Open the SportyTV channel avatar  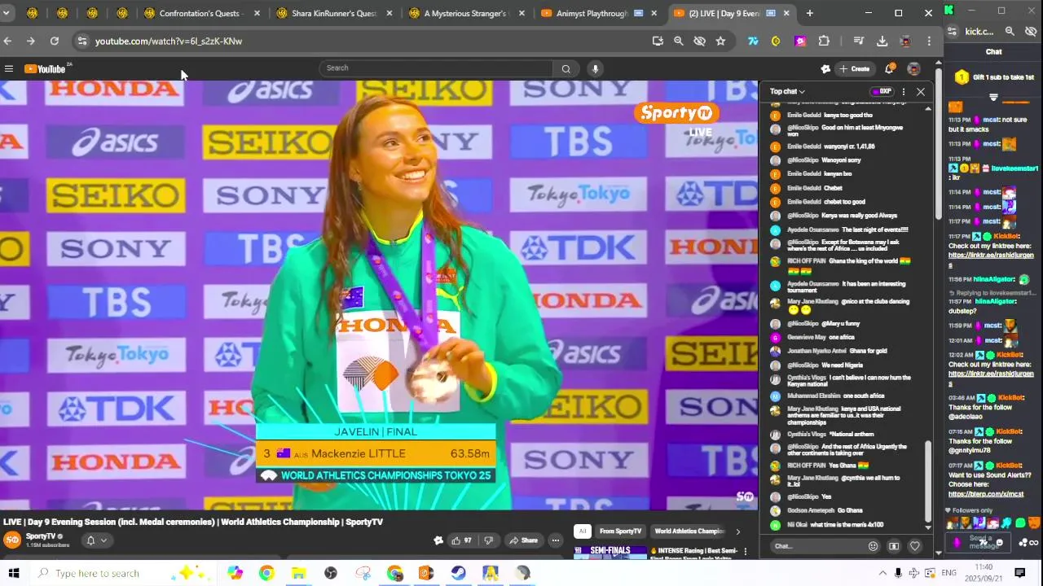pos(12,540)
